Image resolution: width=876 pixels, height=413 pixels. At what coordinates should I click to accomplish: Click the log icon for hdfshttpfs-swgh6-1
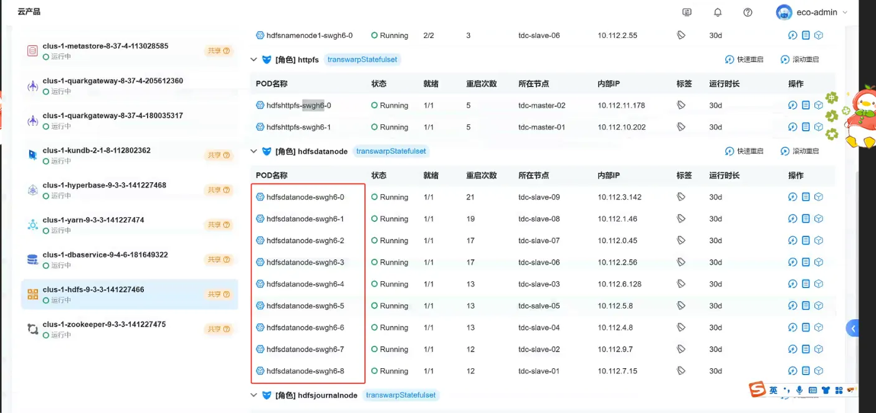[x=806, y=127]
